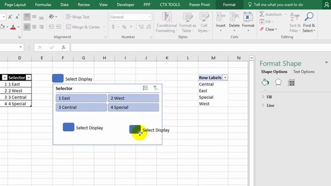This screenshot has width=331, height=186.
Task: Switch to Text Options in Format Shape
Action: pyautogui.click(x=304, y=72)
